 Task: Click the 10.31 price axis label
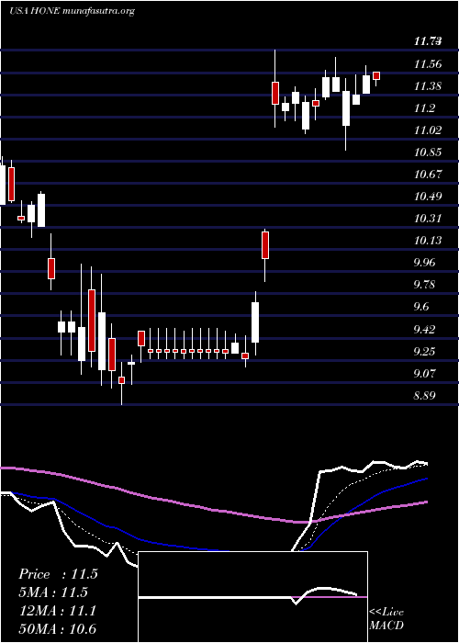point(428,219)
